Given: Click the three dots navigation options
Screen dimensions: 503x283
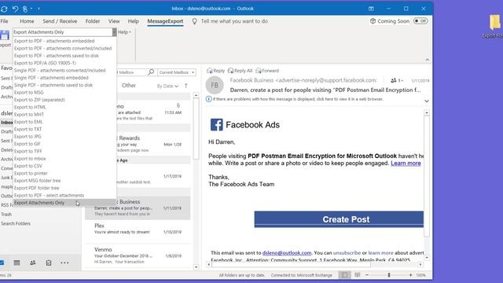Looking at the screenshot, I should 64,263.
